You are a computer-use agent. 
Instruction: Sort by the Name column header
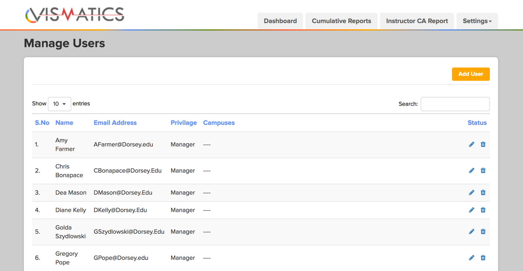coord(64,123)
